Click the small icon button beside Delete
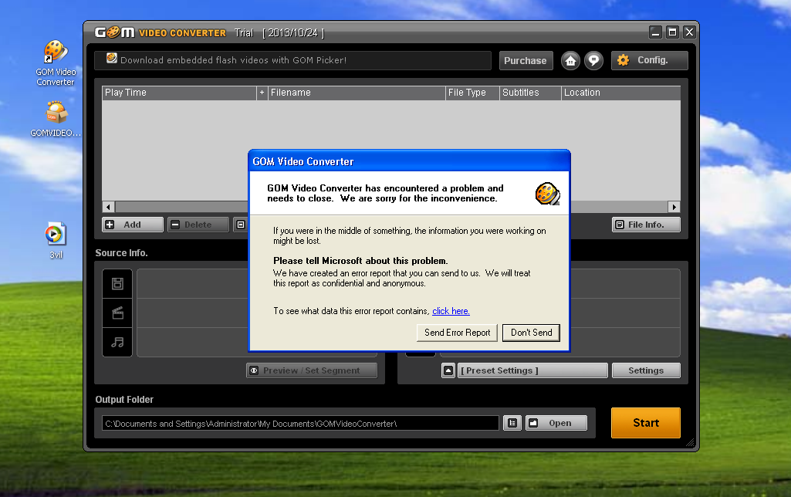Image resolution: width=791 pixels, height=497 pixels. (x=241, y=225)
